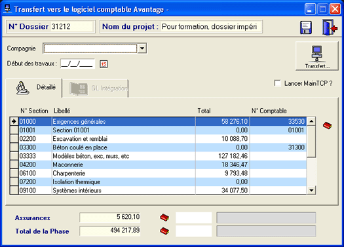Select the Isolation thermique row
Screen dimensions: 344x247
pyautogui.click(x=158, y=181)
